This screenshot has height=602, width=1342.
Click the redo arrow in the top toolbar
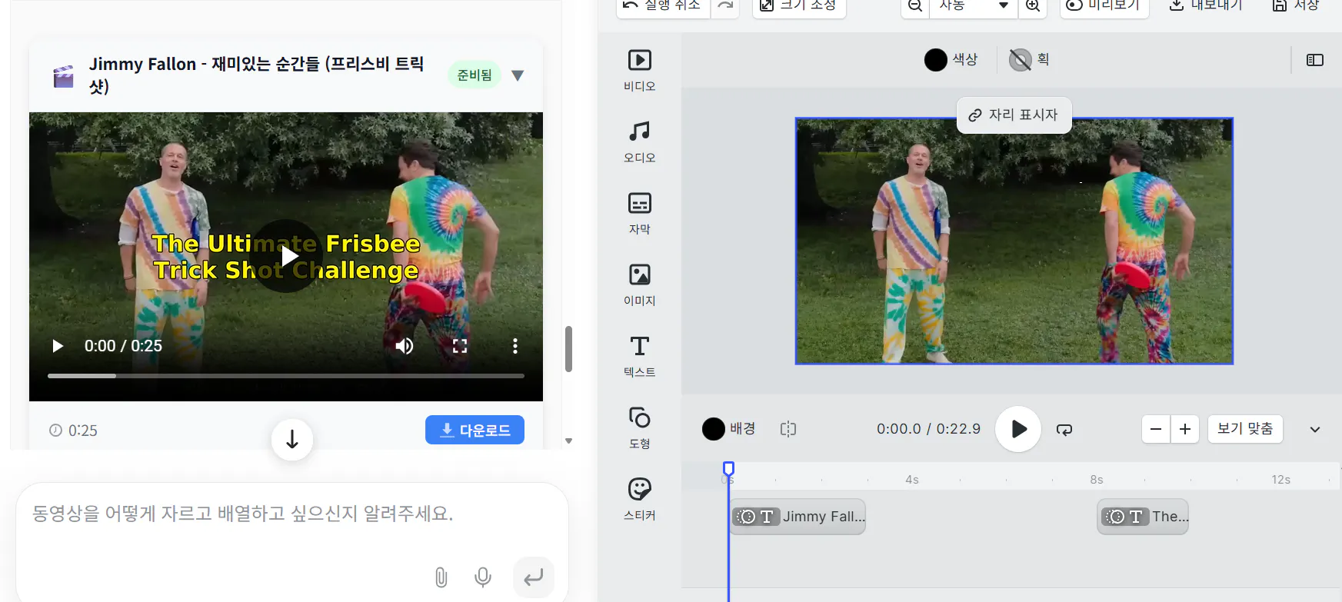724,6
